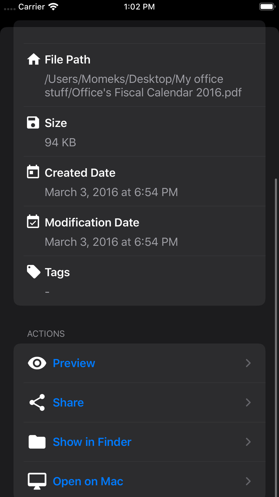279x497 pixels.
Task: Click the tag icon next to Tags
Action: click(x=33, y=271)
